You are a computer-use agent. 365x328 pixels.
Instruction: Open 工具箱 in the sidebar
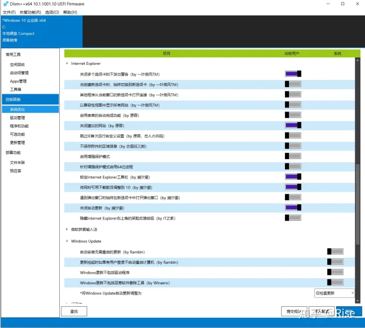15,89
